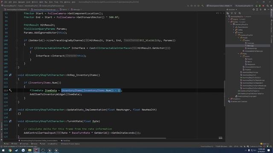This screenshot has width=273, height=153.
Task: Open the Build menu
Action: (41, 2)
